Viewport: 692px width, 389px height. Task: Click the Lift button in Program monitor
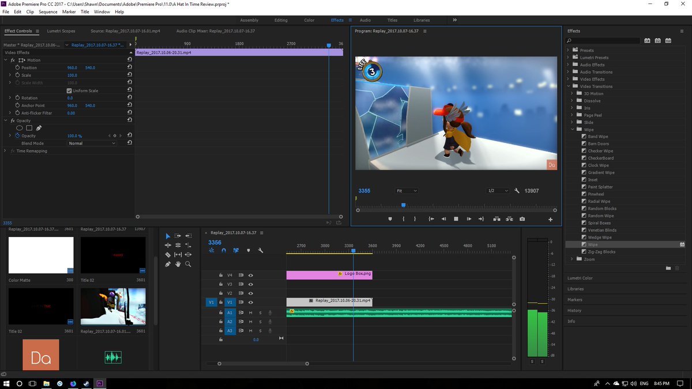[497, 219]
